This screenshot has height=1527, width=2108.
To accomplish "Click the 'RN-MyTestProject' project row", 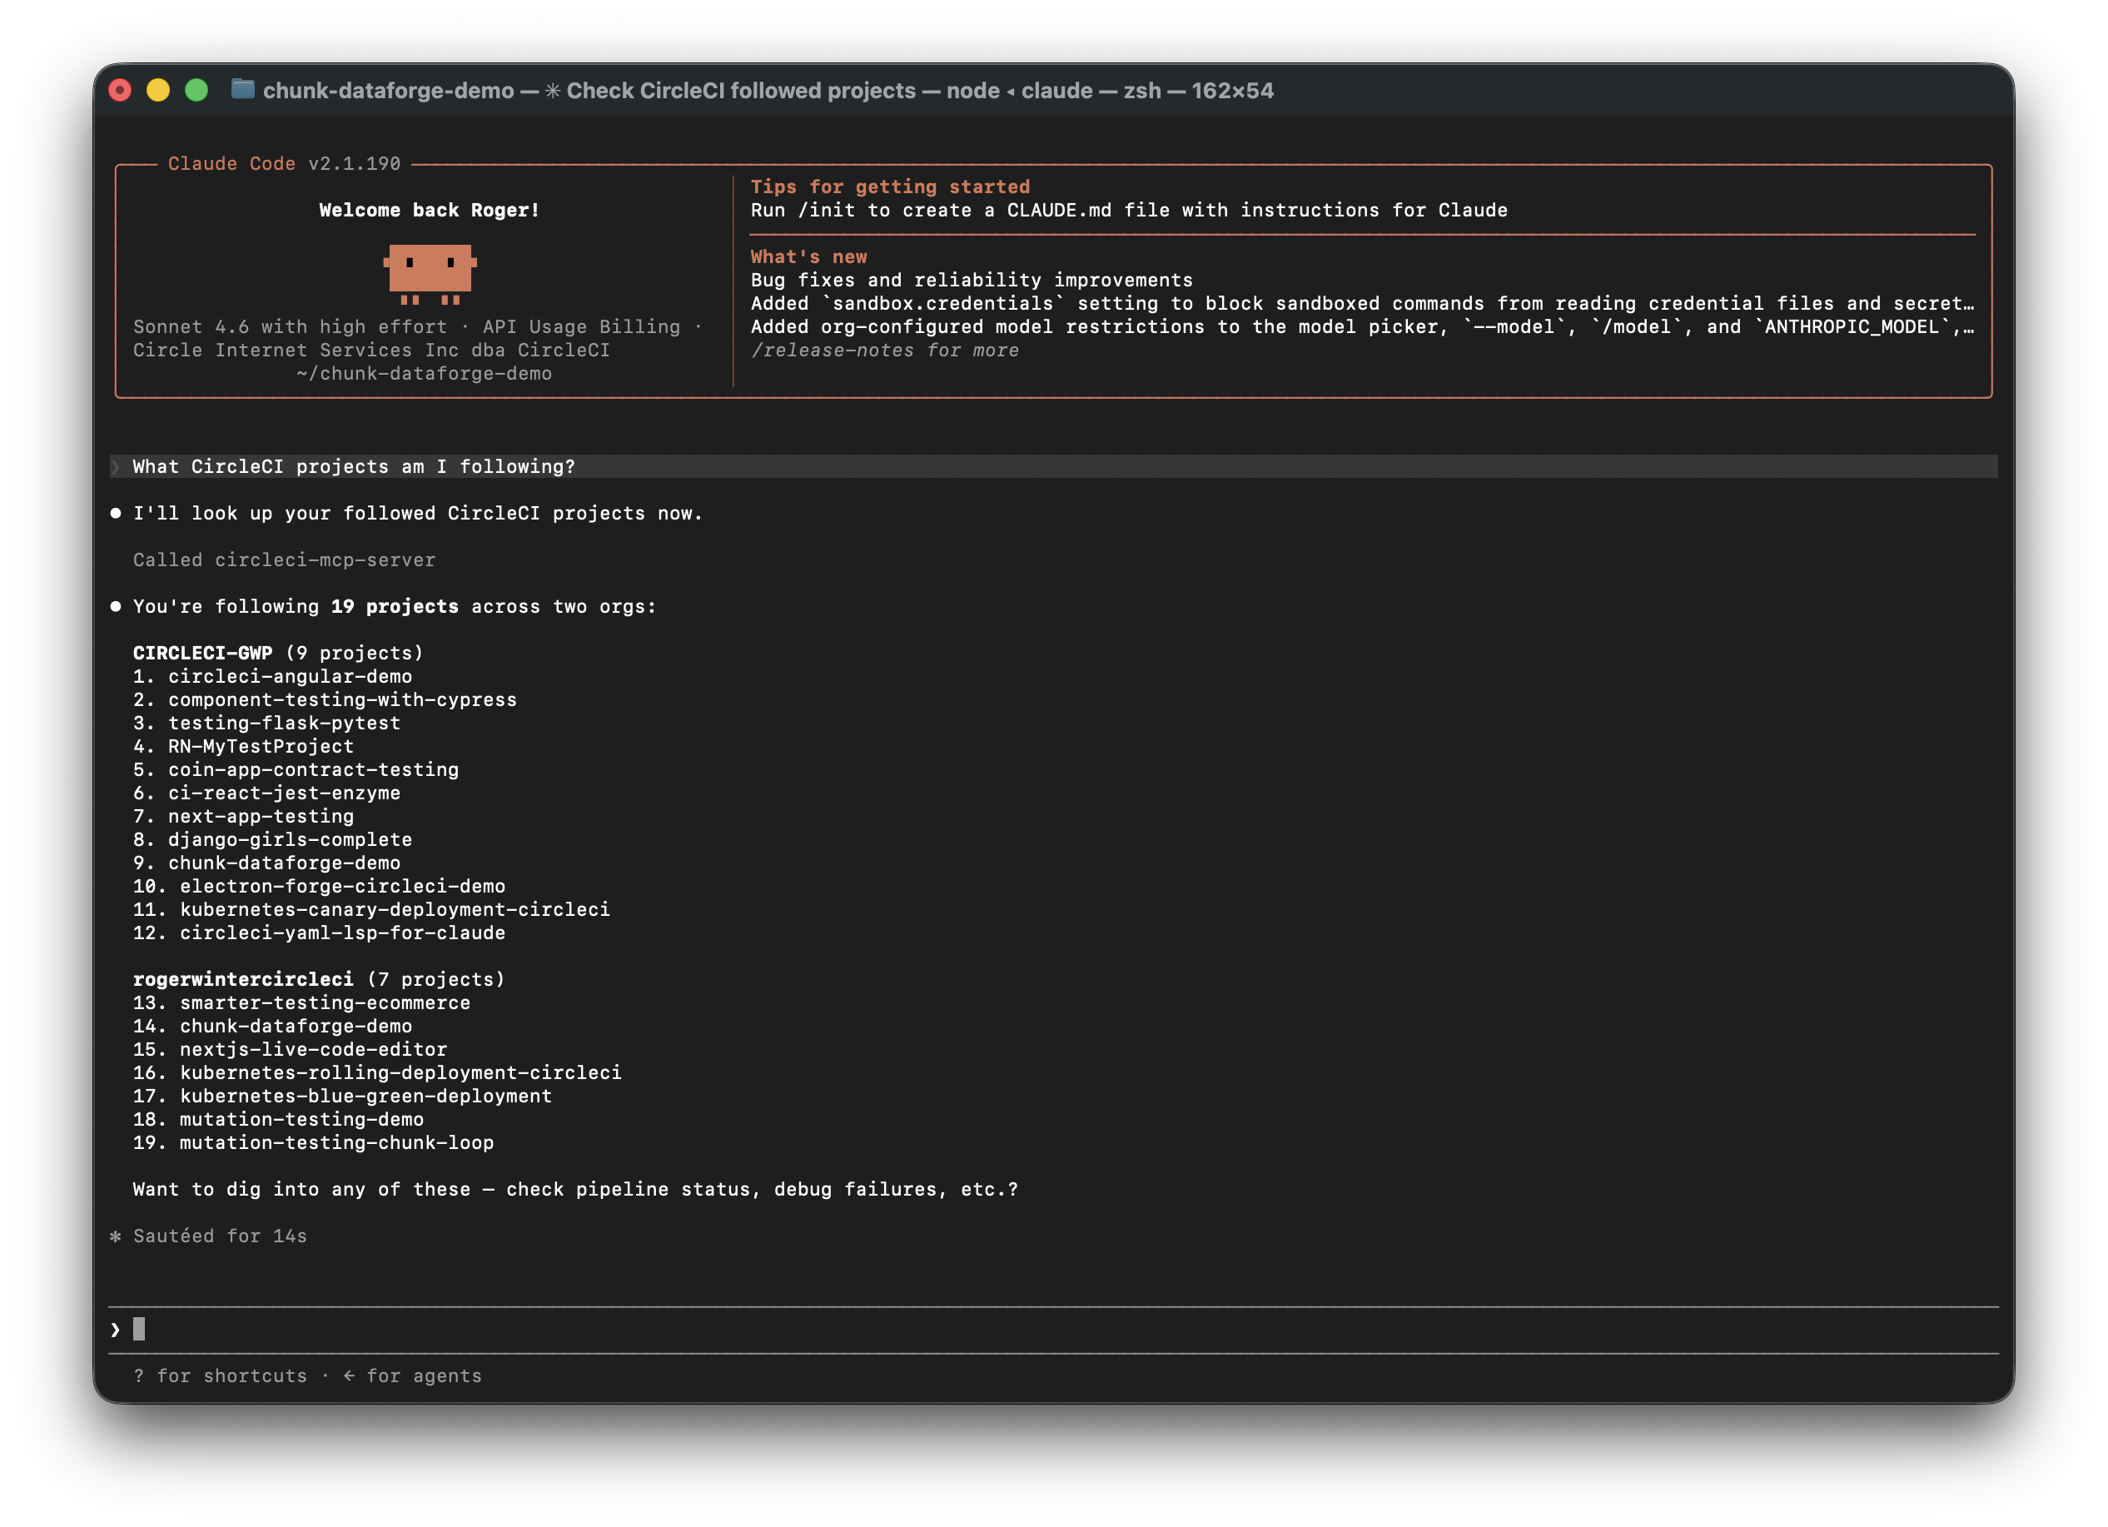I will pos(242,746).
